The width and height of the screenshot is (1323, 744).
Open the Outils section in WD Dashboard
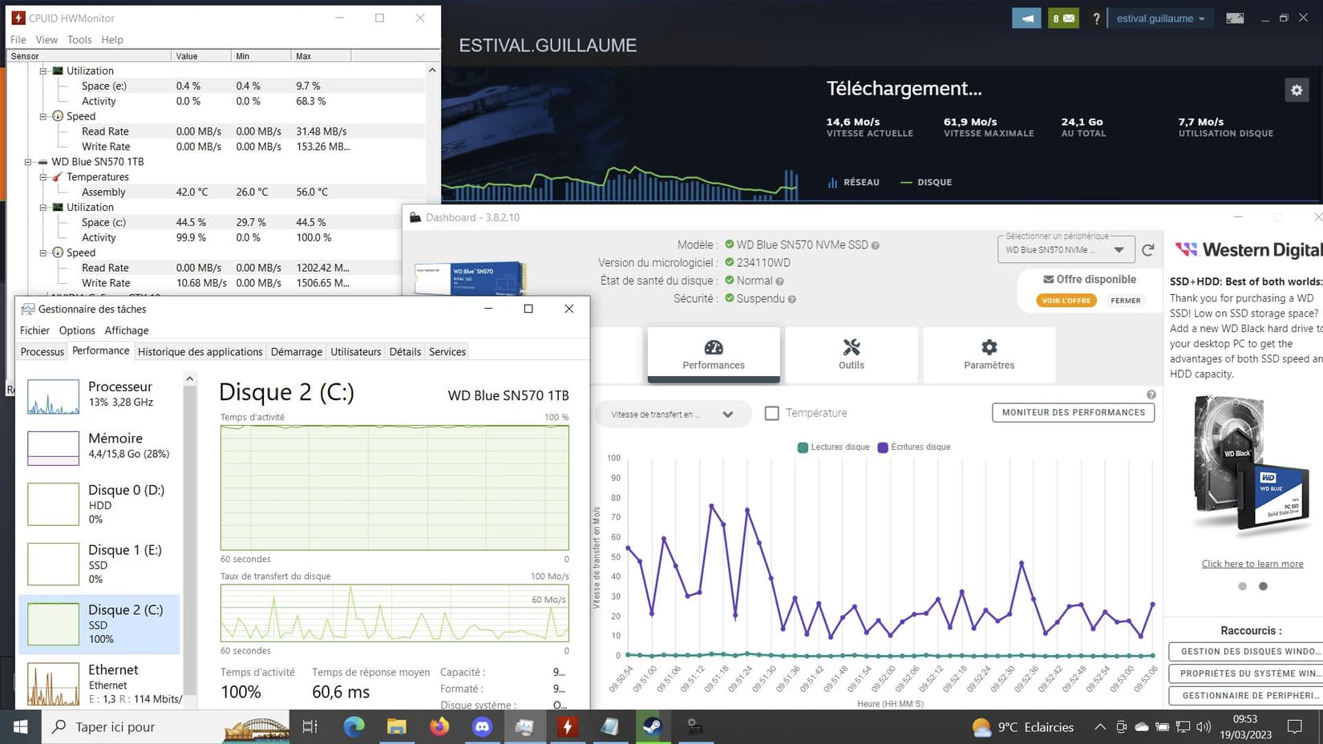[852, 354]
